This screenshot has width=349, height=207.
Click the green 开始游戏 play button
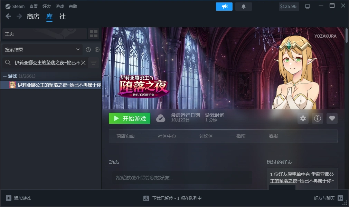pos(130,118)
